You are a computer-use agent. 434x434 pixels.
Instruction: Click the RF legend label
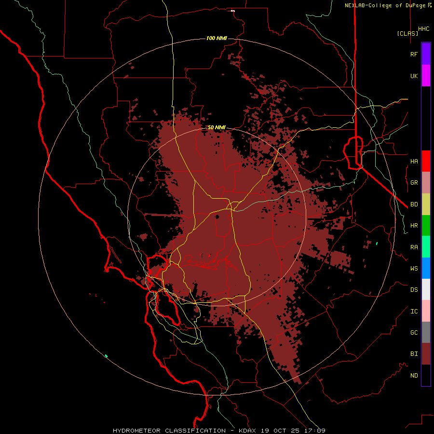point(414,54)
